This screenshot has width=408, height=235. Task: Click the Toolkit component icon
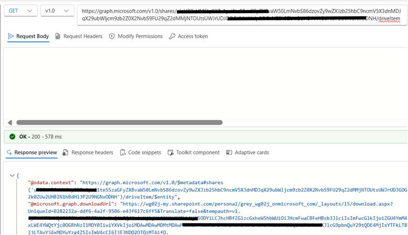[171, 152]
